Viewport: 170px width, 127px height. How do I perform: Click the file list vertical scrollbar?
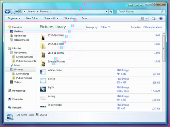(x=164, y=72)
